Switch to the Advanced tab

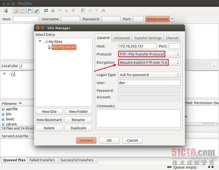pos(122,38)
